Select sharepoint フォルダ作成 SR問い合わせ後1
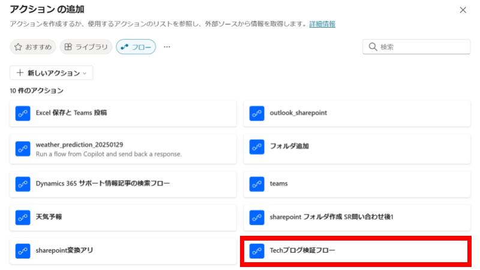Image resolution: width=480 pixels, height=270 pixels. (x=357, y=217)
